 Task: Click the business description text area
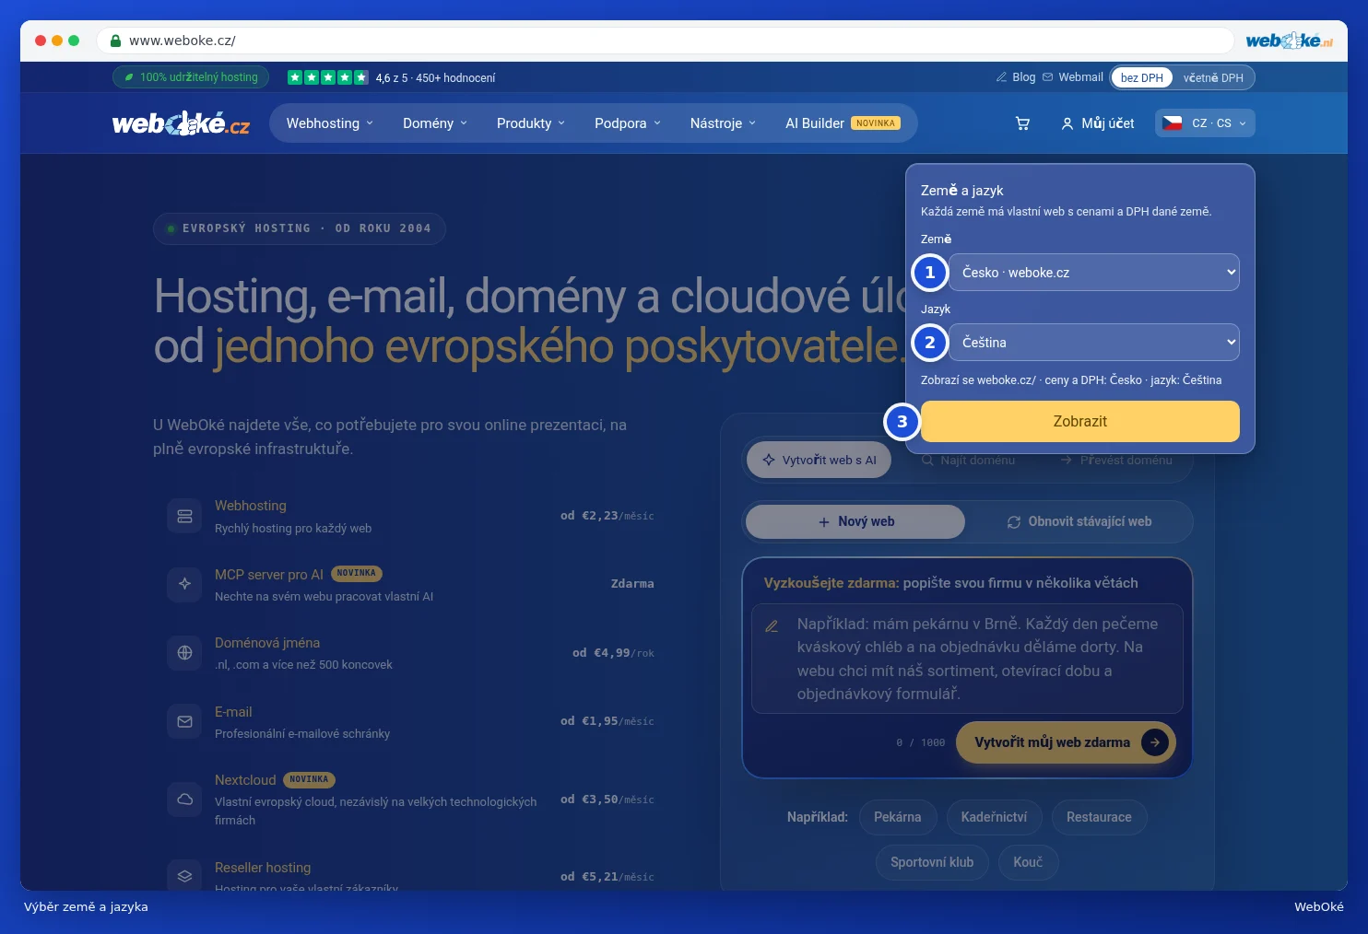(967, 659)
